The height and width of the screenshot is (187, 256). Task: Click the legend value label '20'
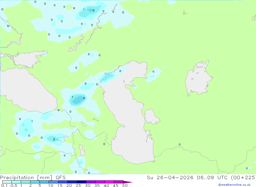[69, 185]
